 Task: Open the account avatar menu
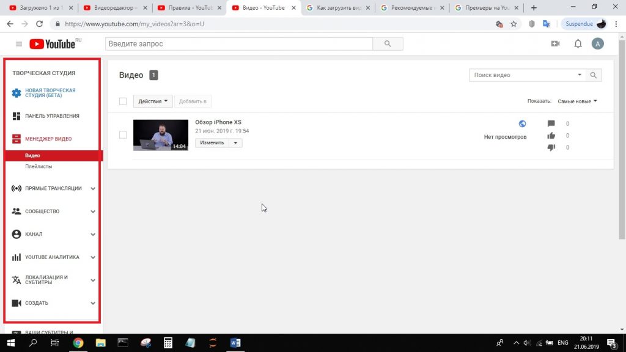(x=598, y=43)
